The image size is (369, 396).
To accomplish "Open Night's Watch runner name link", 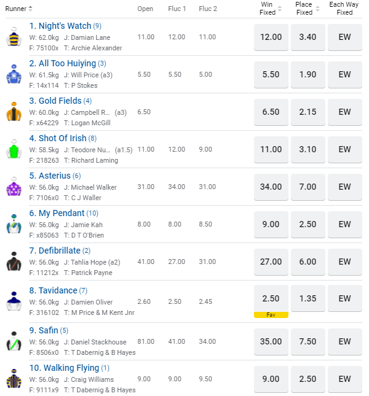I will click(x=60, y=26).
